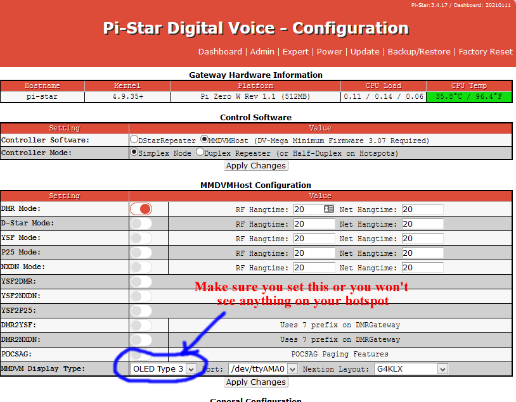Select the Duplex Repeater radio option

pos(200,153)
